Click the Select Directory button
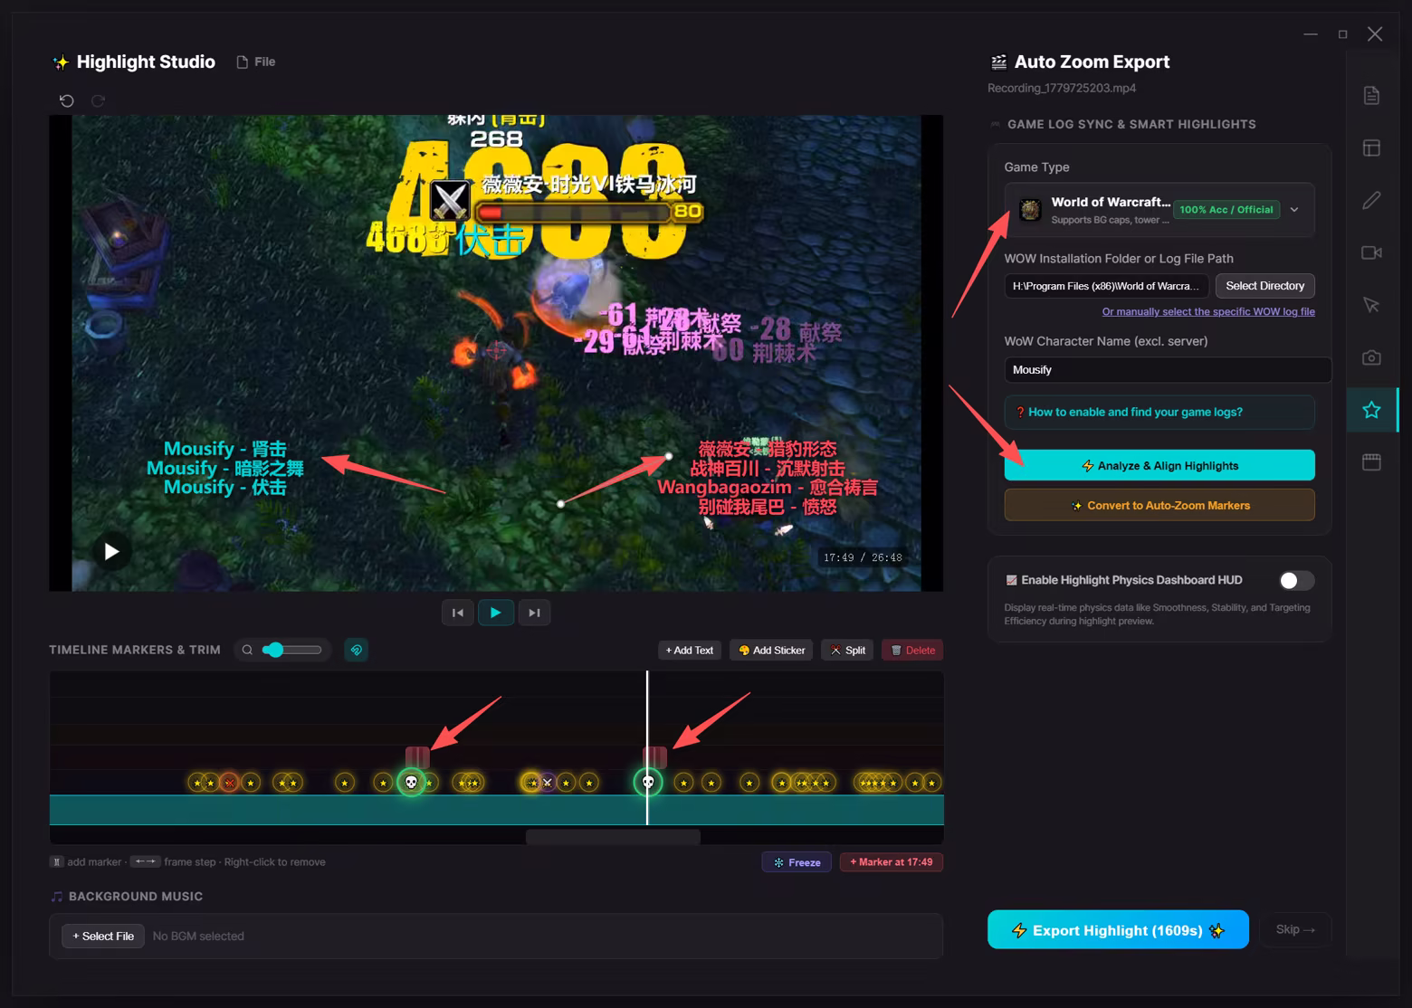The height and width of the screenshot is (1008, 1412). pyautogui.click(x=1264, y=286)
